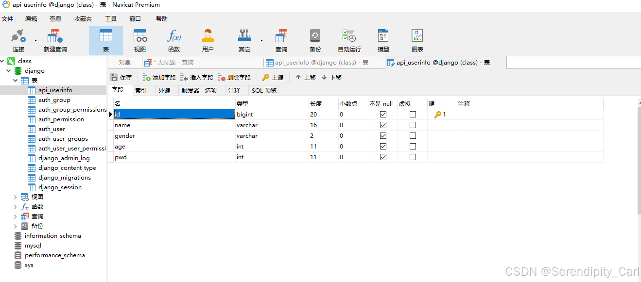Switch to the 触发器 tab
The width and height of the screenshot is (641, 282).
191,91
